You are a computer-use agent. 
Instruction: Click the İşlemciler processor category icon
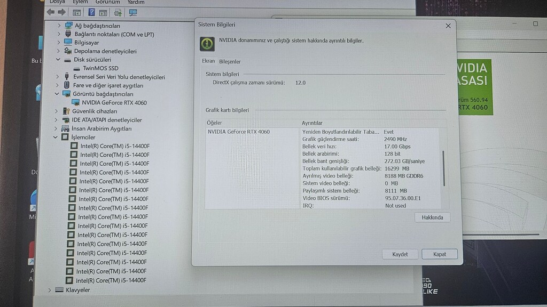click(65, 137)
